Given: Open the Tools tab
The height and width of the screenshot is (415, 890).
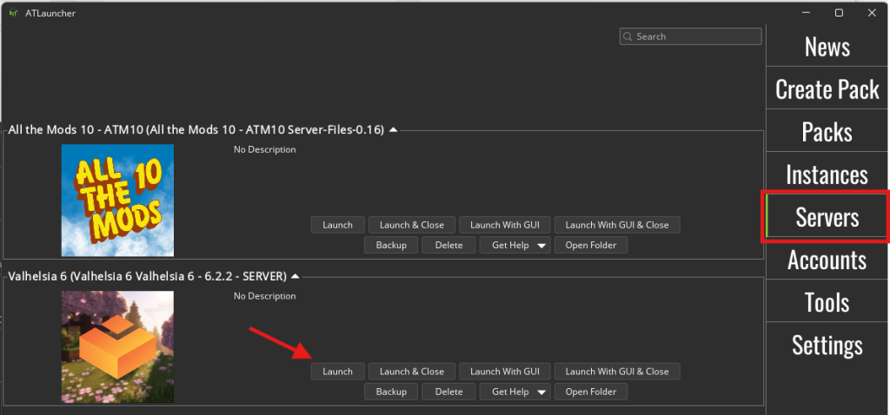Looking at the screenshot, I should pos(827,301).
